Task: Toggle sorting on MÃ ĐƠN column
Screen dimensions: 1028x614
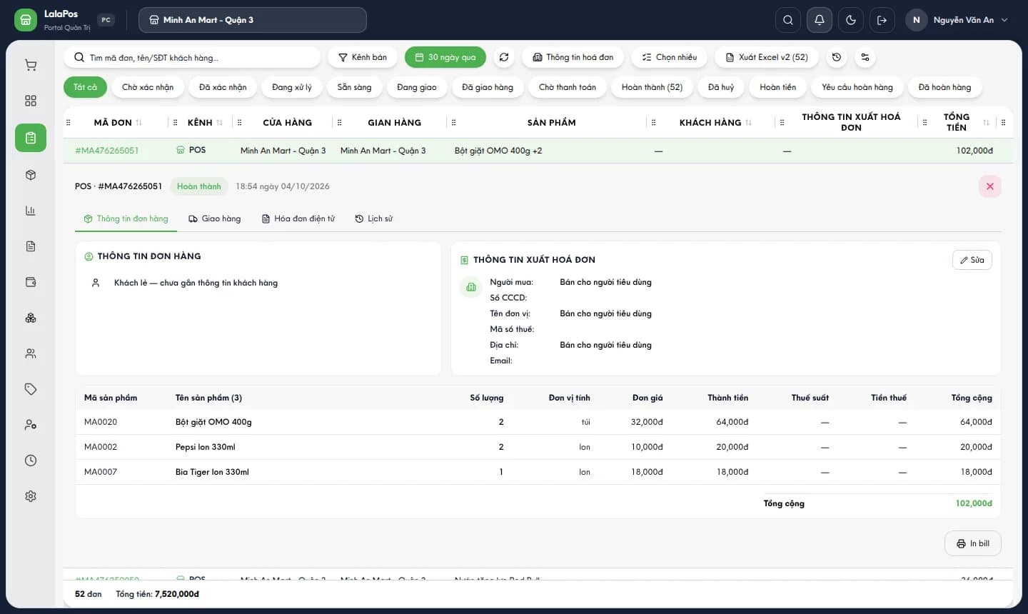Action: pos(138,123)
